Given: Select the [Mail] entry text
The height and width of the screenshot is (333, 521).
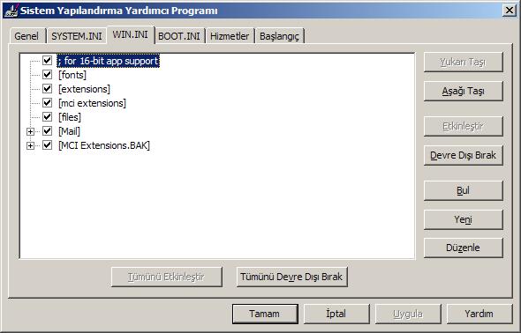Looking at the screenshot, I should click(x=70, y=131).
